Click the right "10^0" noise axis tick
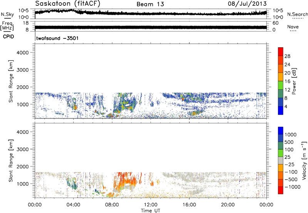 pos(278,17)
